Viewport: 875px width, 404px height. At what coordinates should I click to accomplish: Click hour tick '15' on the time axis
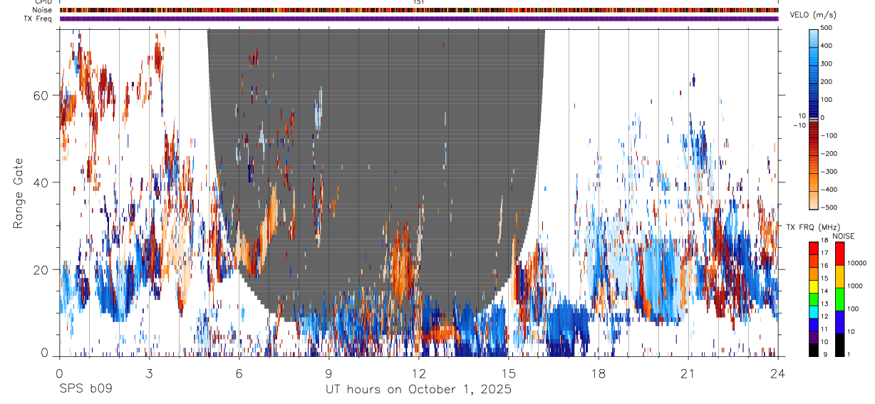point(509,373)
